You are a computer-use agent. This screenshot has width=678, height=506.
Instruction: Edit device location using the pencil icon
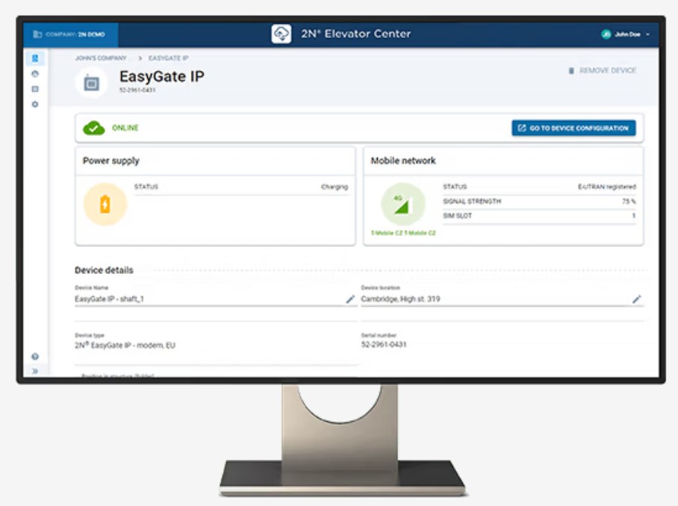(x=636, y=299)
